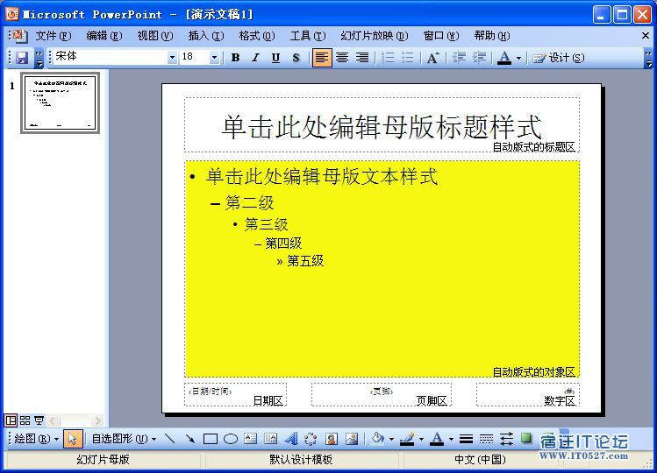Select the Arrow drawing tool
The width and height of the screenshot is (657, 473).
pyautogui.click(x=189, y=439)
